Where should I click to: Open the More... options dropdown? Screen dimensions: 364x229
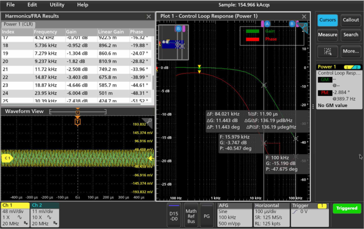click(351, 51)
